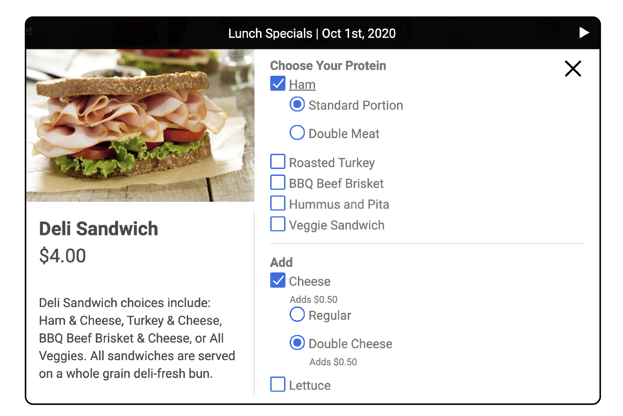
Task: Tick the BBQ Beef Brisket checkbox
Action: tap(278, 182)
